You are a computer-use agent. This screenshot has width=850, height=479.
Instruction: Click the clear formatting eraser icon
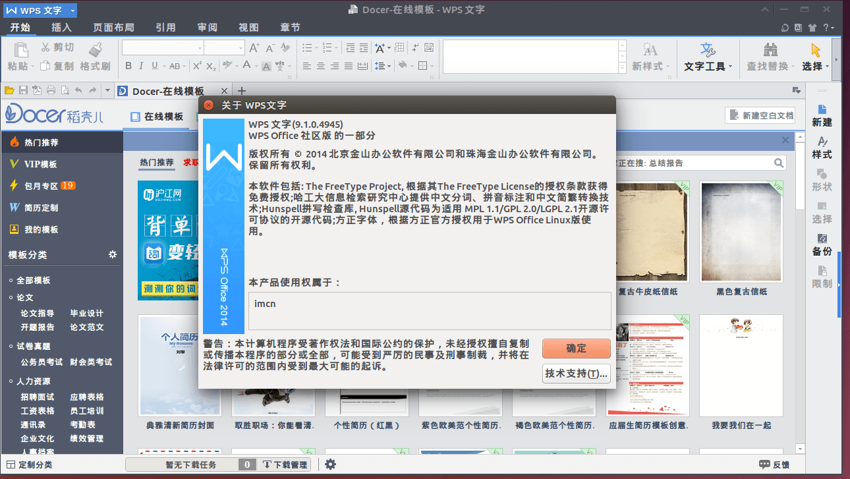(x=285, y=47)
